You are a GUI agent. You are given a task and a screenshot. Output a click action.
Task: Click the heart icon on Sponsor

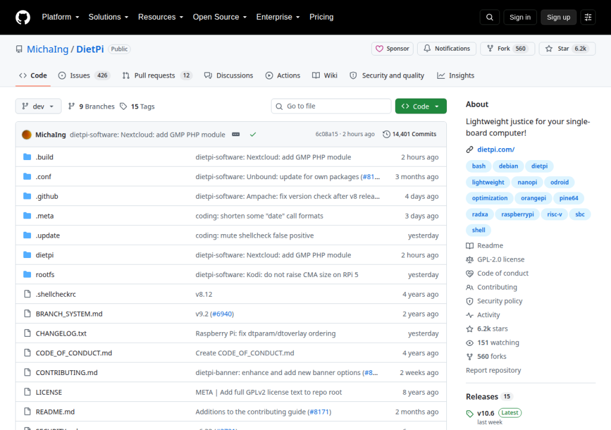point(379,49)
